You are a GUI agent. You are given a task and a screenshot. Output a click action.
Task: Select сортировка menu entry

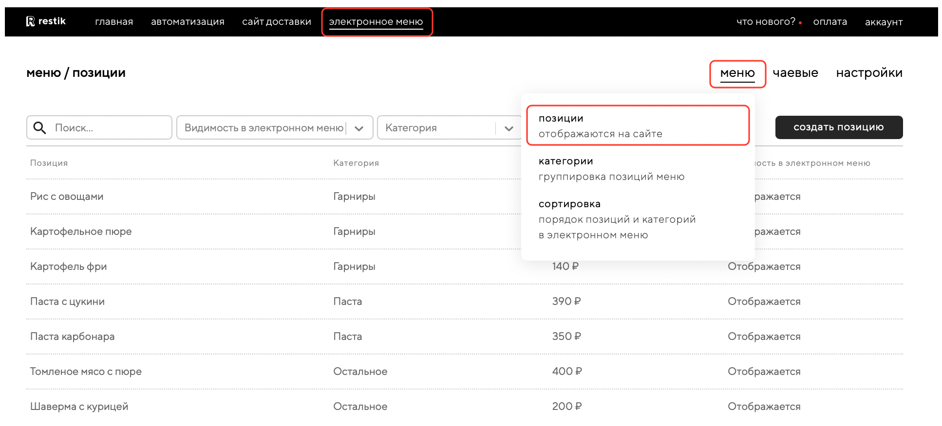click(x=617, y=219)
